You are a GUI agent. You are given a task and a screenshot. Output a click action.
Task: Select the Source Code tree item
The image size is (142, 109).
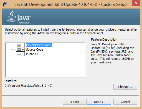click(35, 49)
